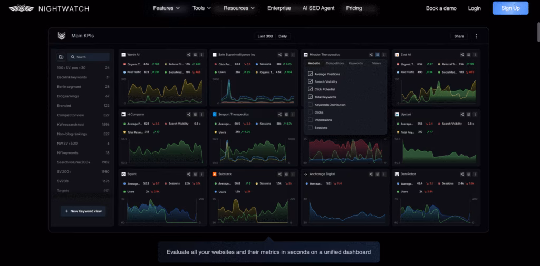
Task: Click the share icon on Worth AI card
Action: tap(189, 55)
